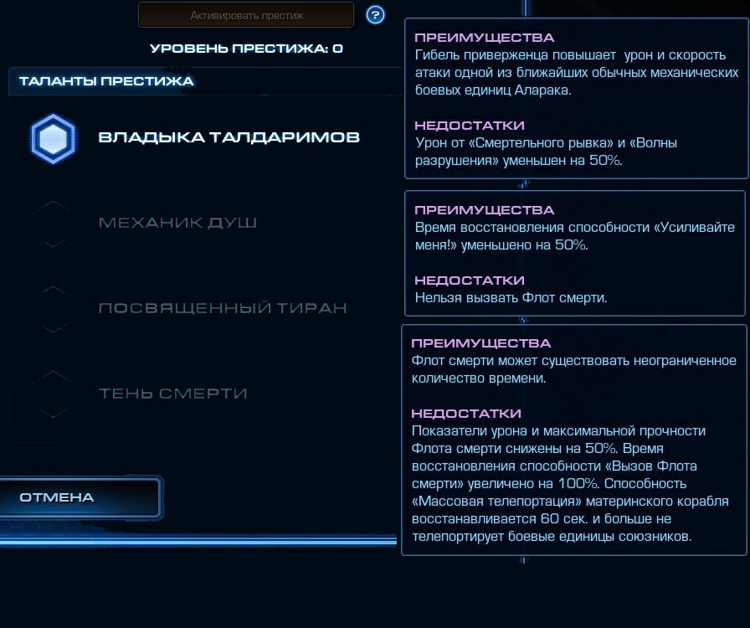Choose the Владыка талдаримов talent label
The height and width of the screenshot is (628, 750).
point(229,137)
